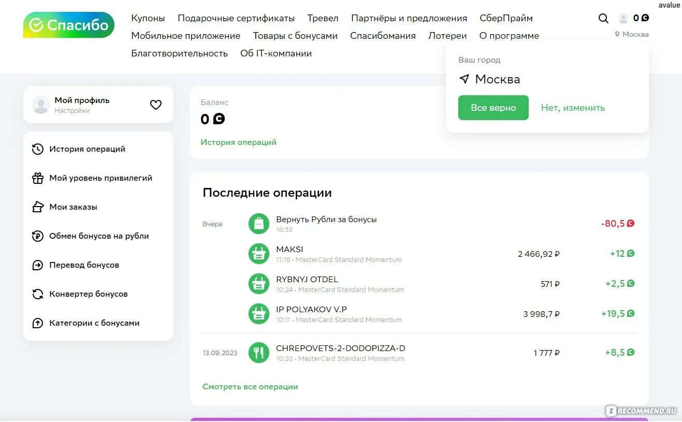Image resolution: width=682 pixels, height=422 pixels.
Task: Click the basket icon next to IP POLYAKOV V.P
Action: coord(259,314)
